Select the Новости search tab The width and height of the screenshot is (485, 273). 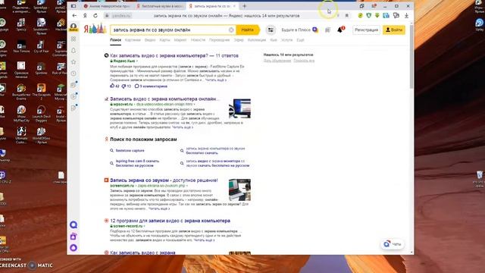coord(198,40)
